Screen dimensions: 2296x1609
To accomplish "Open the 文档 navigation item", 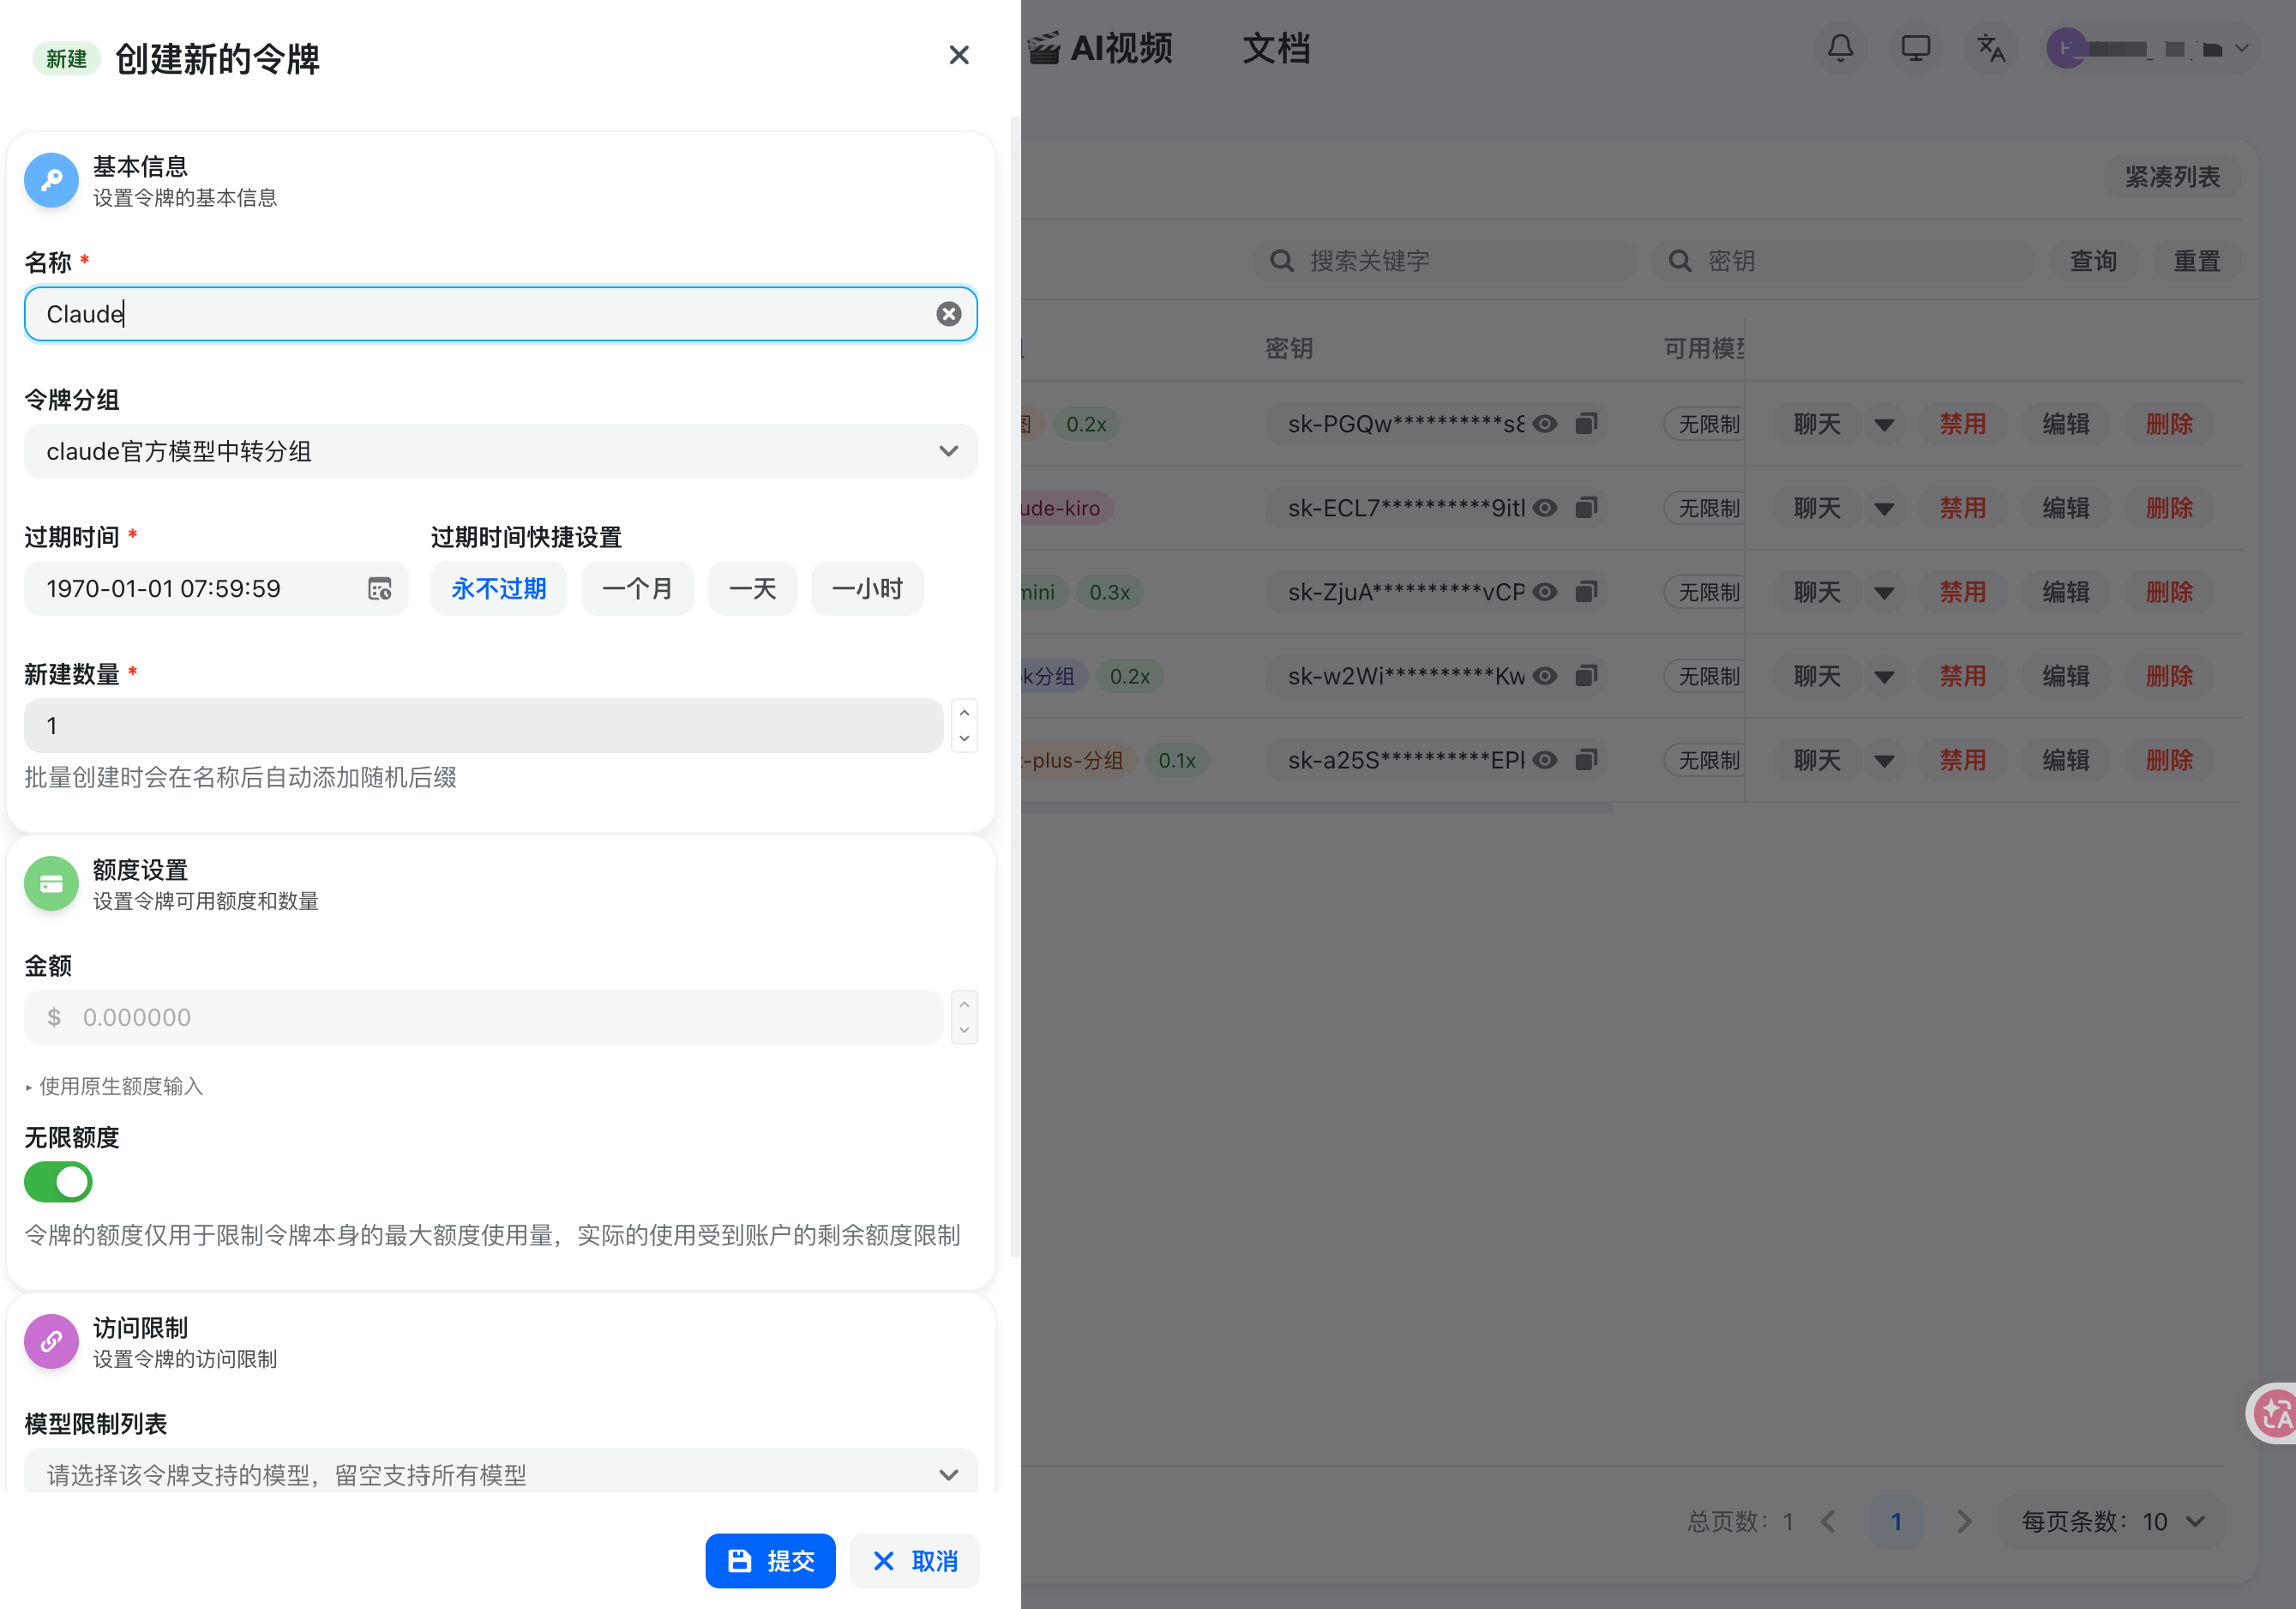I will pyautogui.click(x=1276, y=48).
